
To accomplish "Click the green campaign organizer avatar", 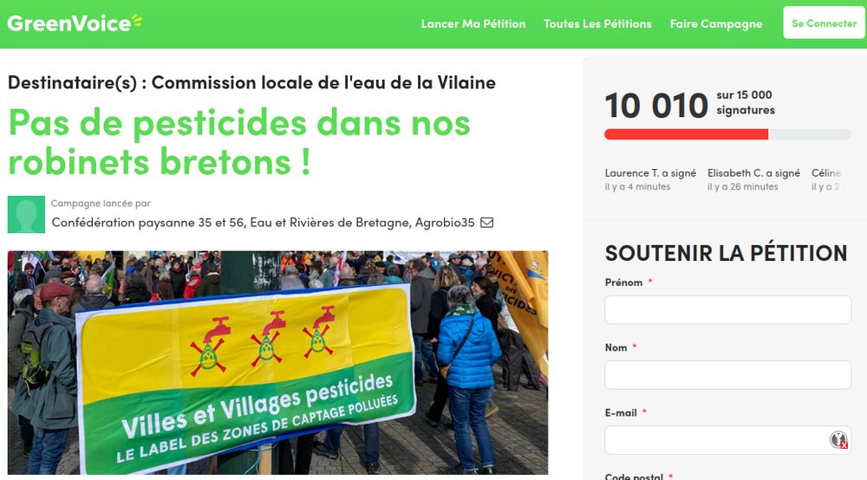I will click(x=26, y=214).
